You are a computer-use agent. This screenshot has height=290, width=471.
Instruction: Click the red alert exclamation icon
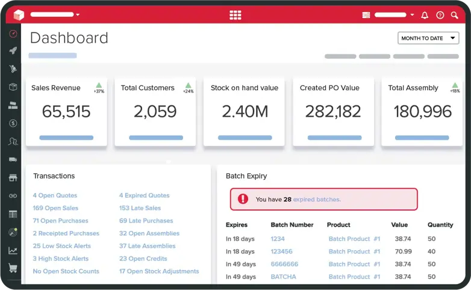click(x=243, y=199)
